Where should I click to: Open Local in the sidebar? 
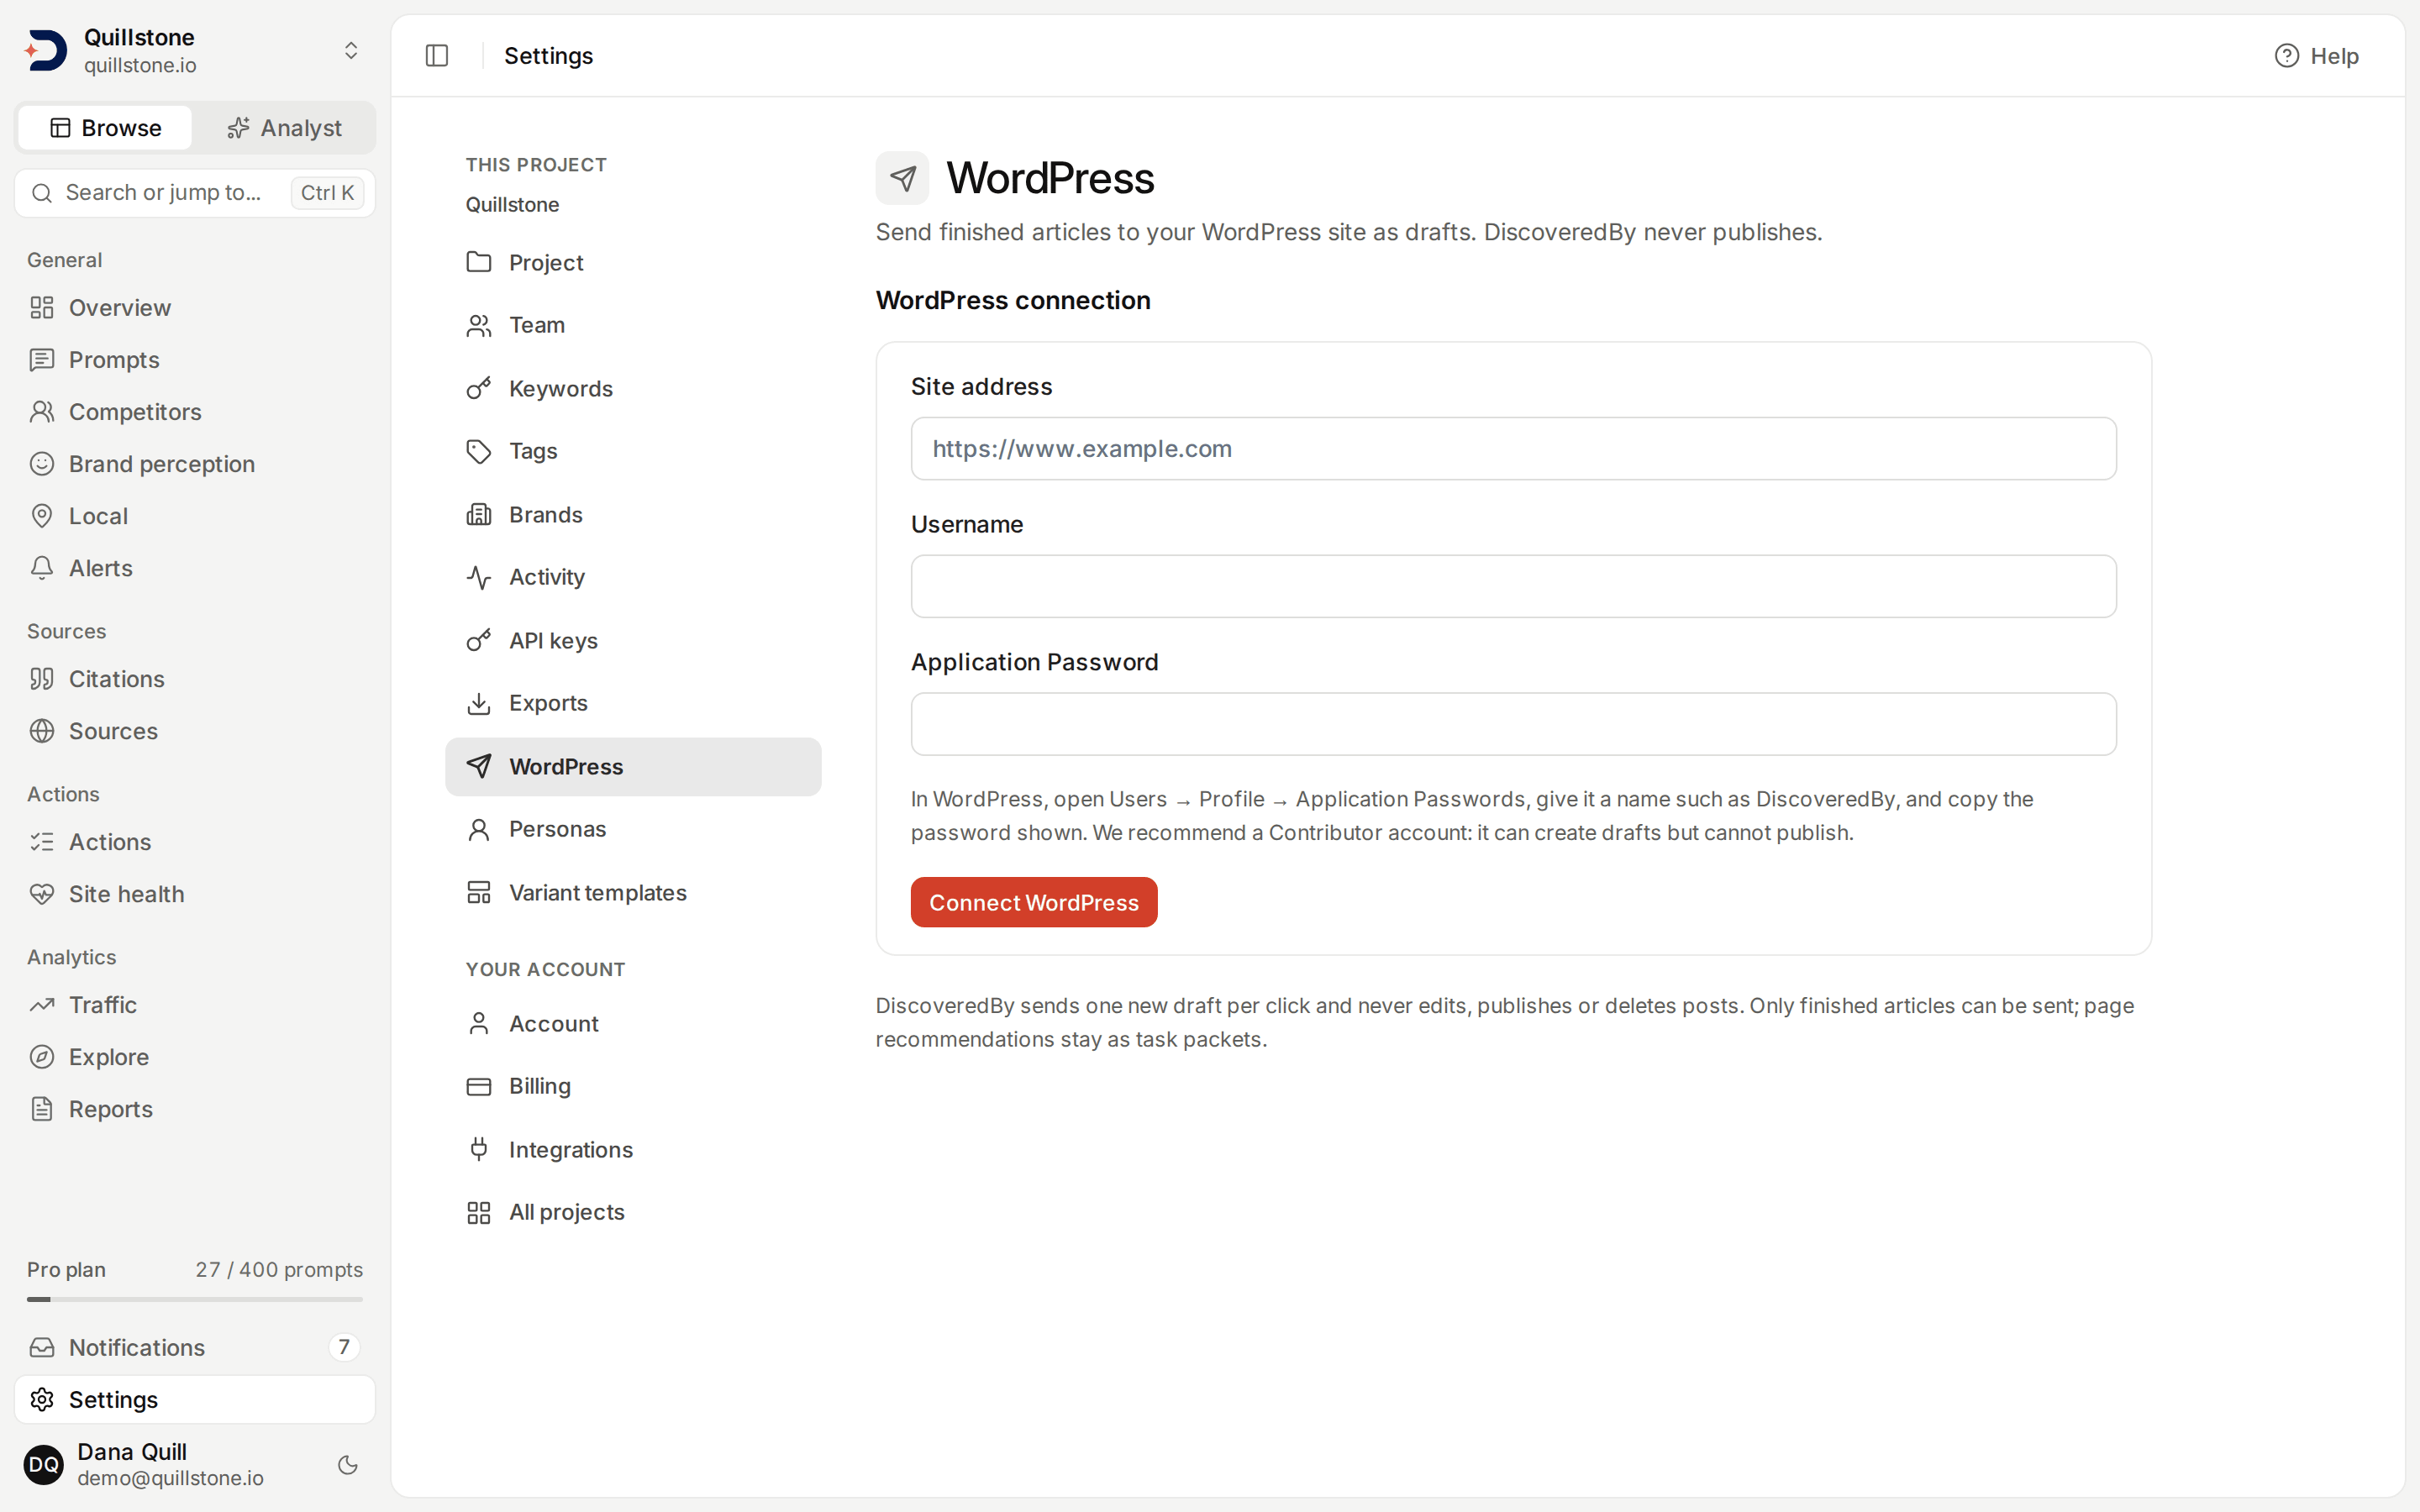click(x=195, y=516)
